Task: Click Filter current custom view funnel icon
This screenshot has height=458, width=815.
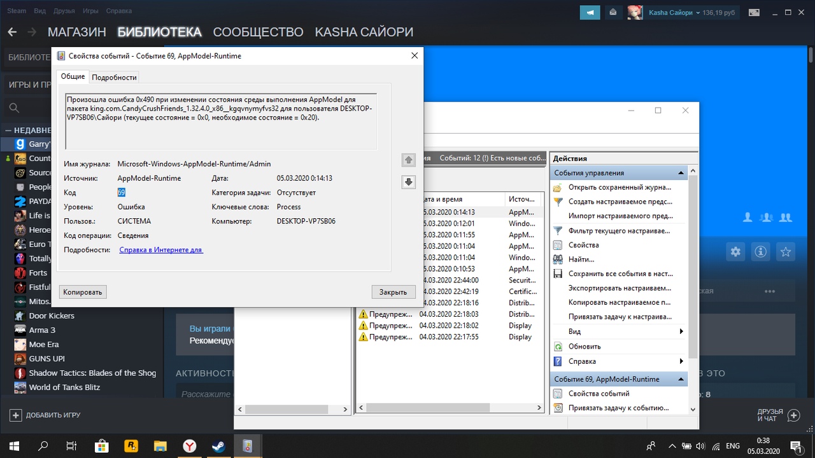Action: click(x=558, y=230)
